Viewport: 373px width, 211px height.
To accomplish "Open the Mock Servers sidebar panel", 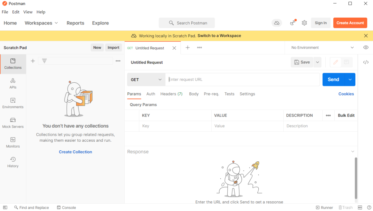I will pyautogui.click(x=13, y=123).
